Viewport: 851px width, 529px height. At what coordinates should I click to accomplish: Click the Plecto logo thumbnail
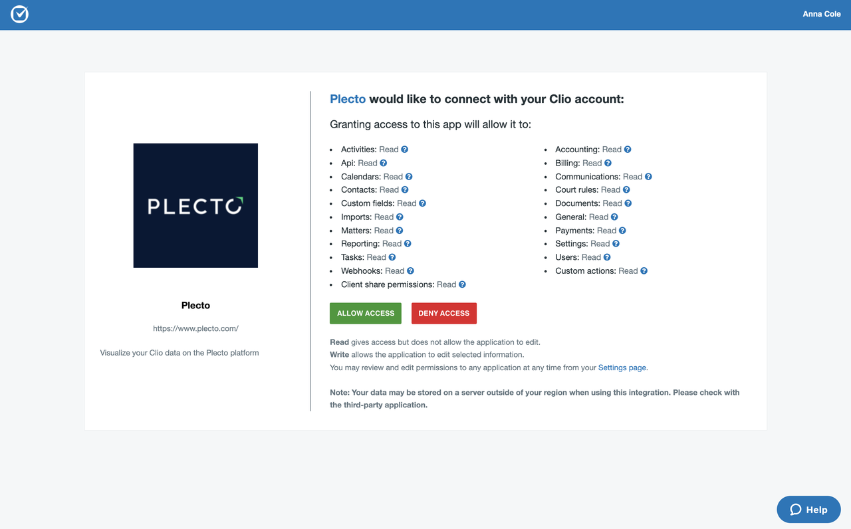195,205
